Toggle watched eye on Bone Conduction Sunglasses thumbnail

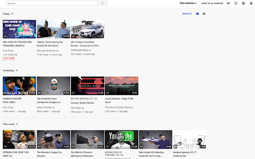tap(39, 93)
